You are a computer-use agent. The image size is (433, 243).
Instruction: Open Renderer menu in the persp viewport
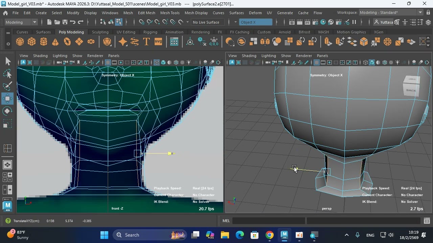point(304,56)
